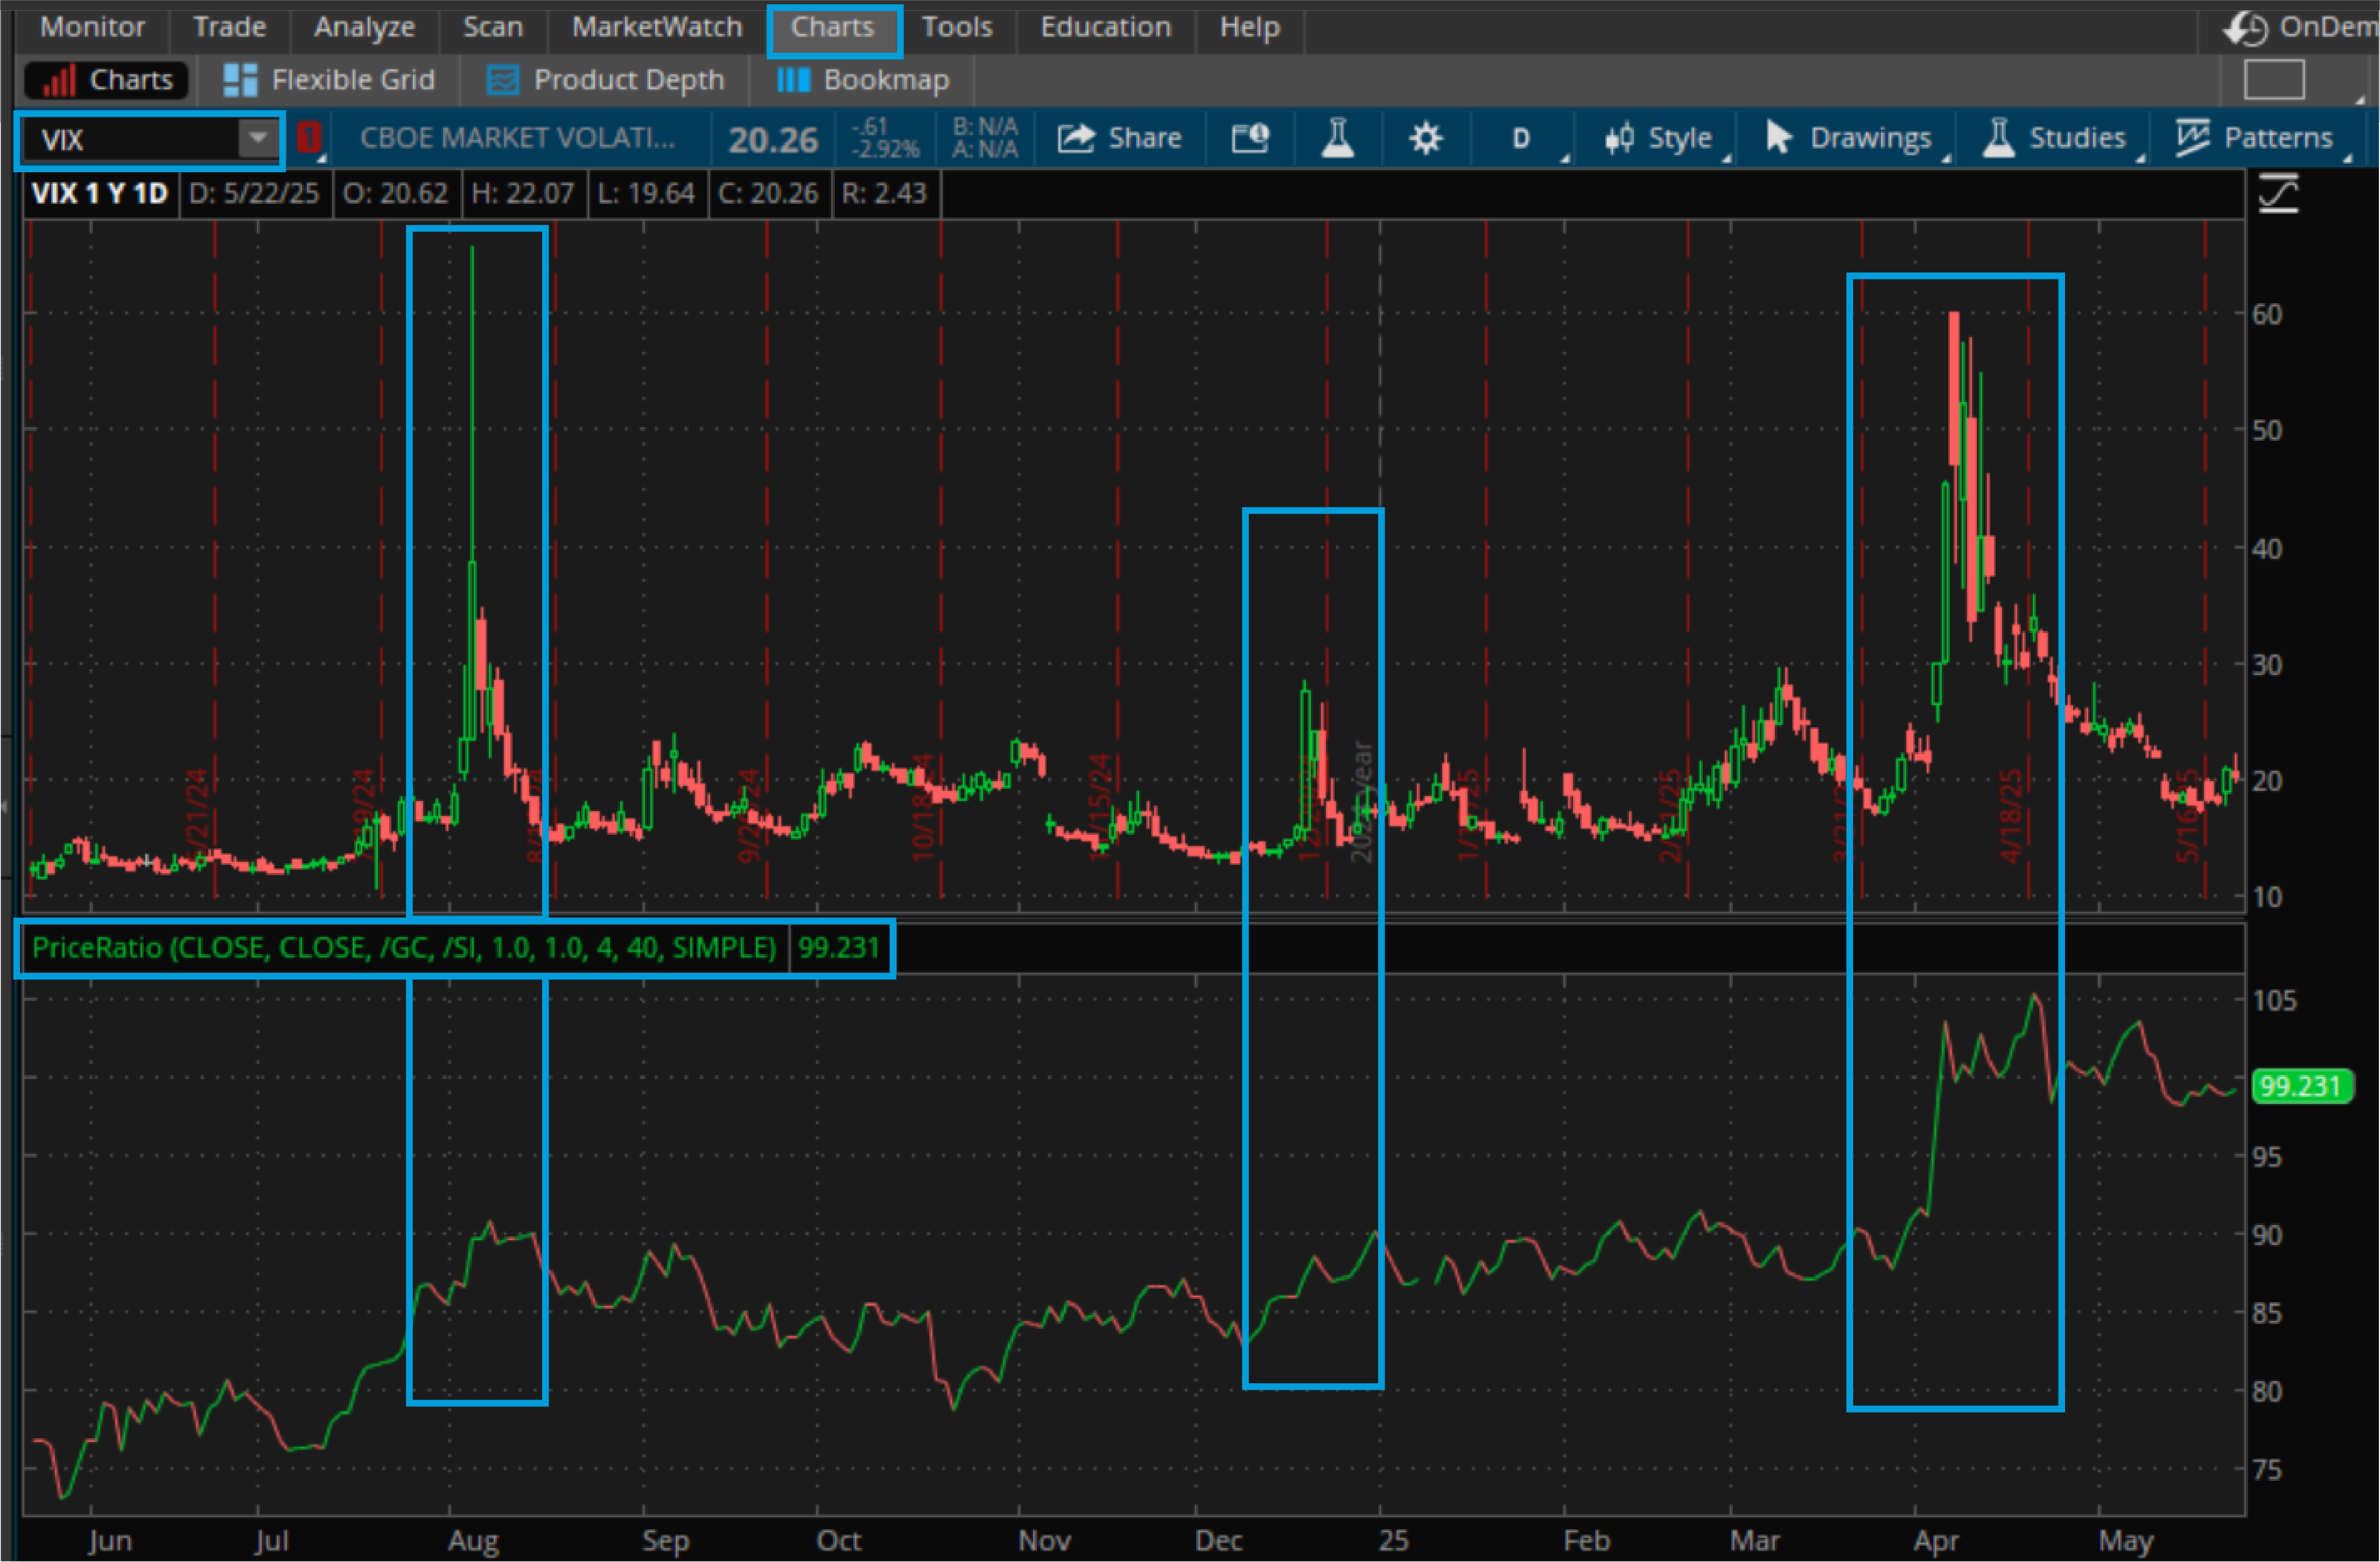The image size is (2380, 1562).
Task: Click the H: 22.07 high value
Action: [523, 193]
